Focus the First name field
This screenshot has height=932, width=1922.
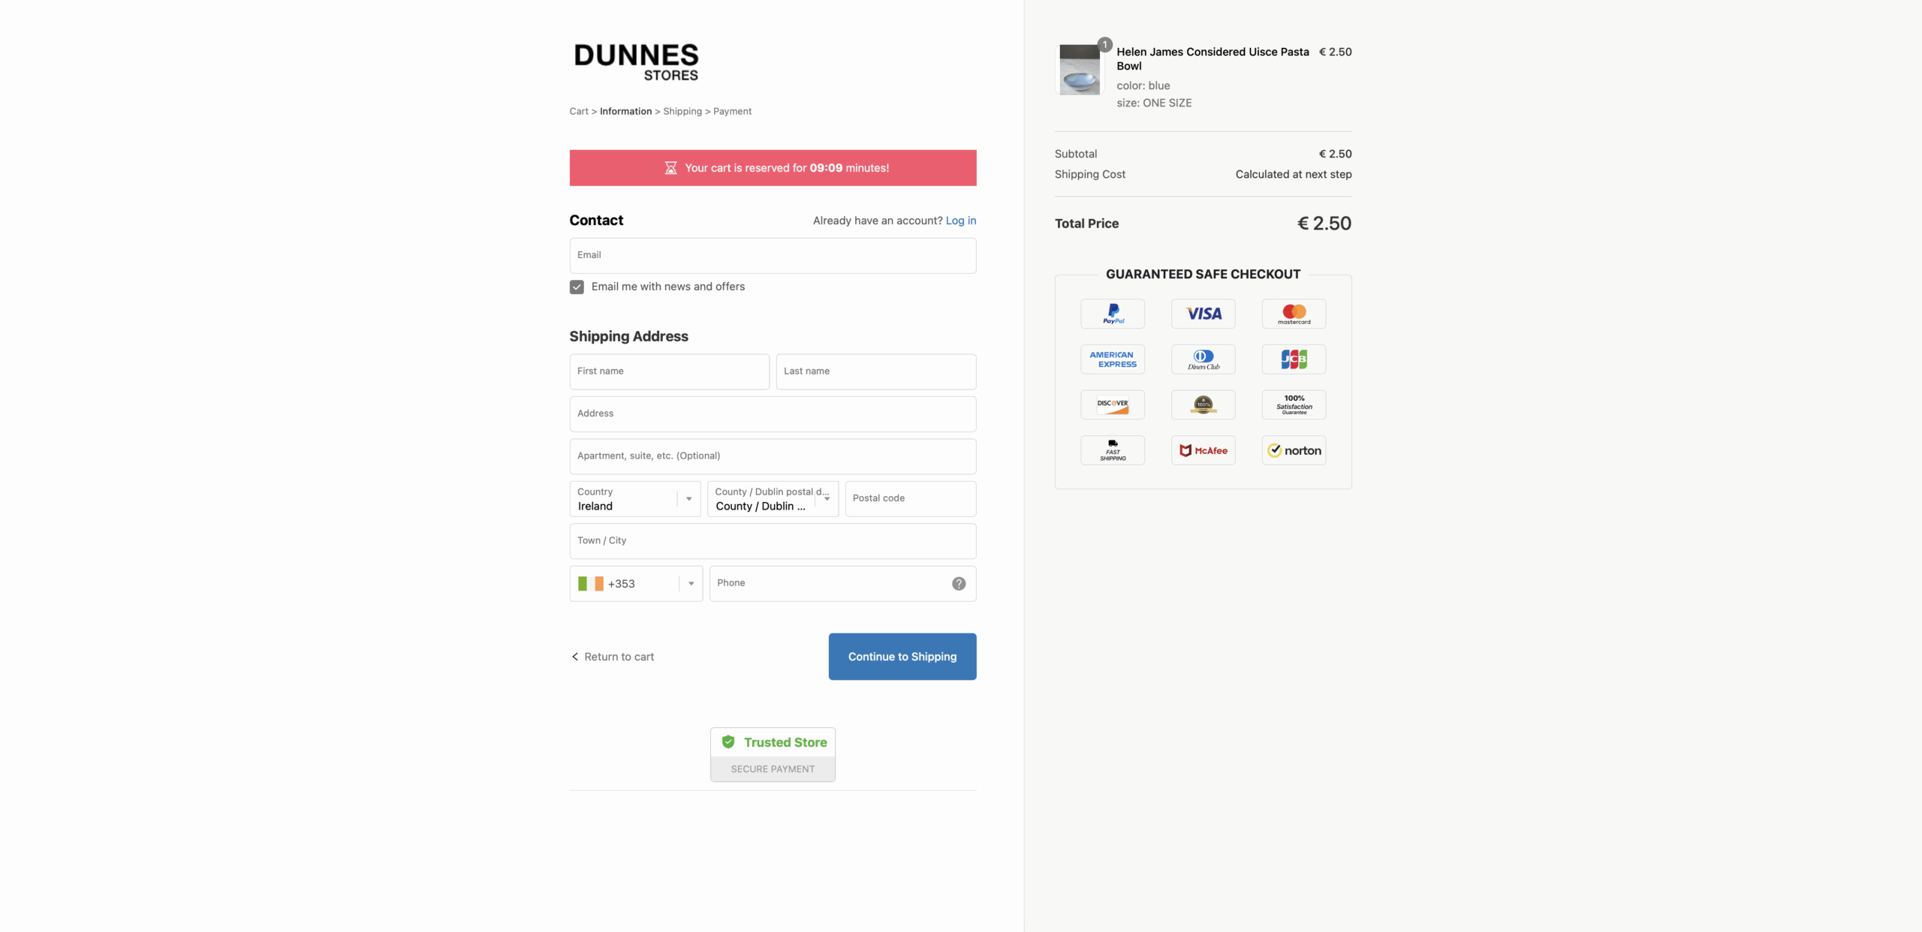click(670, 371)
